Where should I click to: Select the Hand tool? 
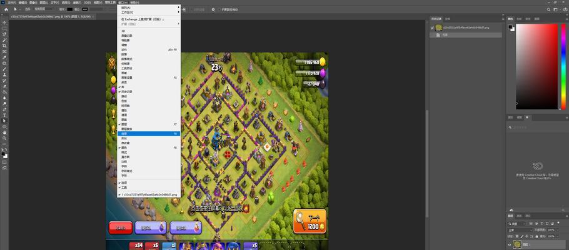coord(4,132)
